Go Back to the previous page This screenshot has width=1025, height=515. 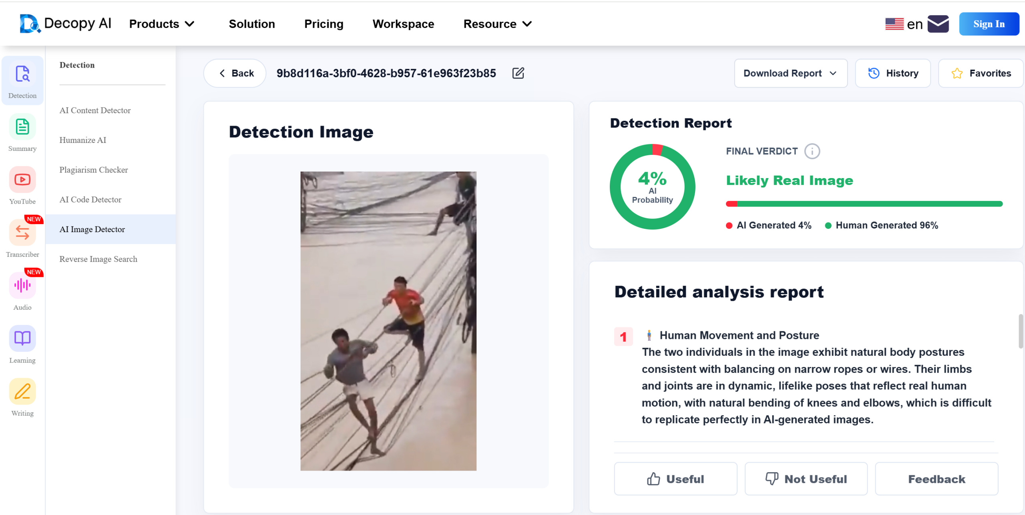tap(235, 73)
